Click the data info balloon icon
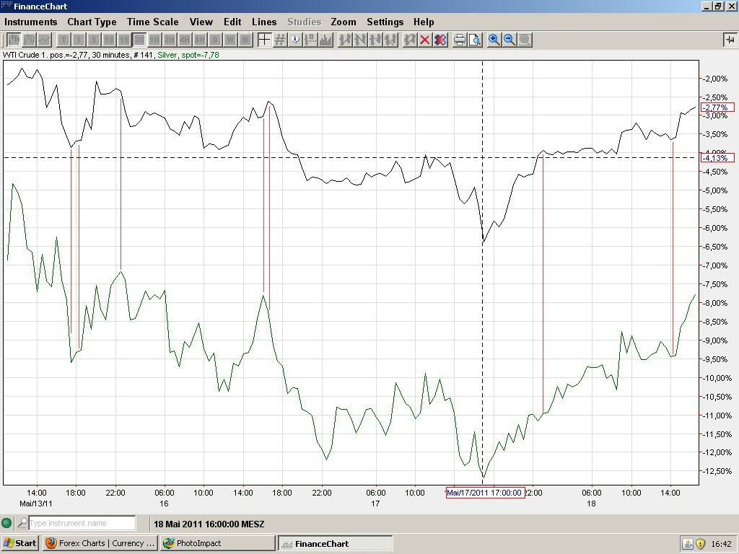Image resolution: width=739 pixels, height=554 pixels. (x=295, y=40)
